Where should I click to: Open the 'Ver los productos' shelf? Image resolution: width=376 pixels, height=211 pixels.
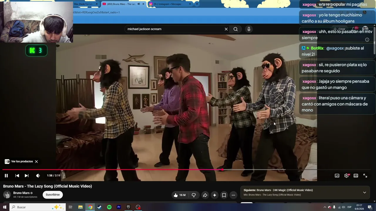19,161
